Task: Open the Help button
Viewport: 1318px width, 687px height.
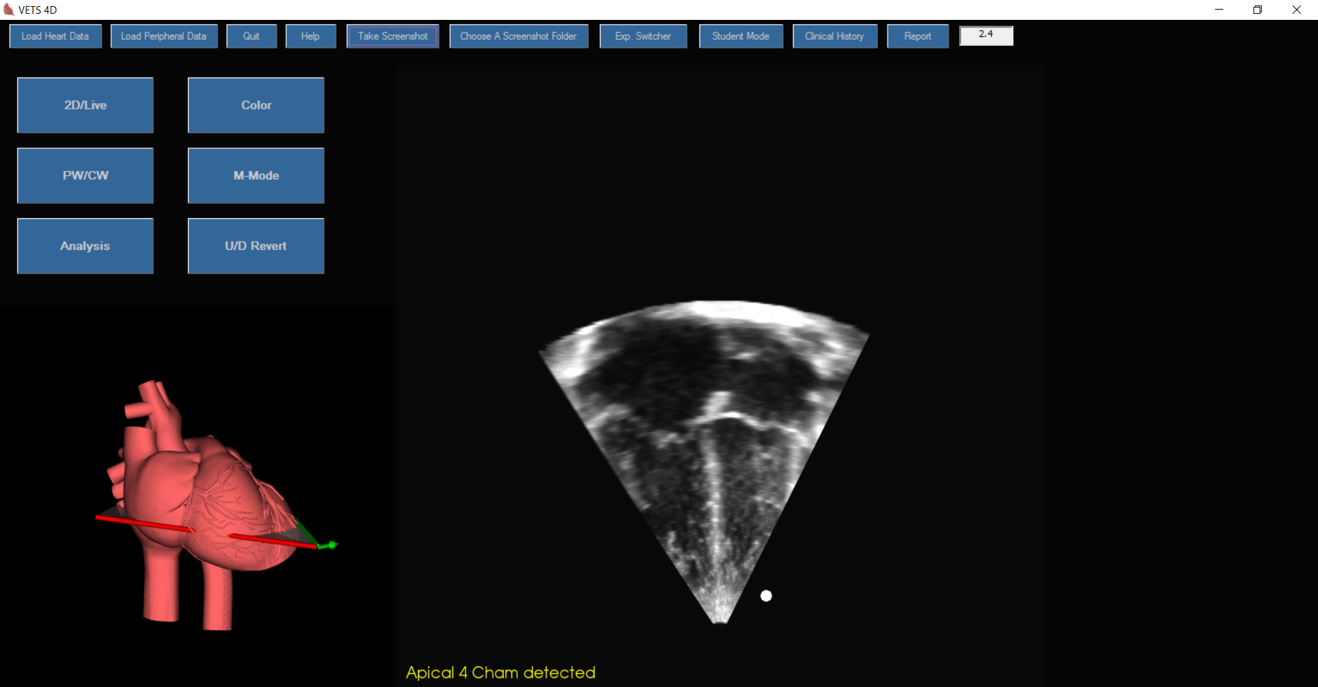Action: coord(310,36)
